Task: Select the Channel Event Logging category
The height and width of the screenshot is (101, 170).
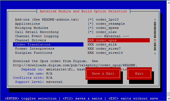Action: (37, 36)
